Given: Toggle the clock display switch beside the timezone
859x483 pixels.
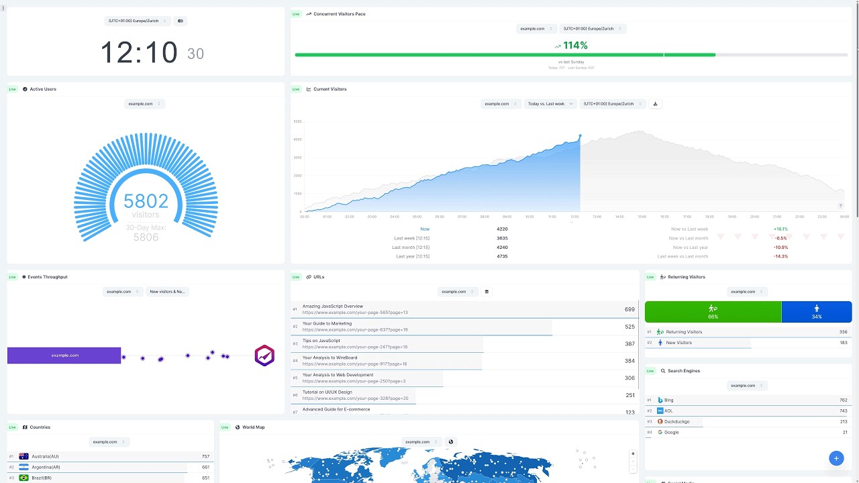Looking at the screenshot, I should (x=180, y=21).
